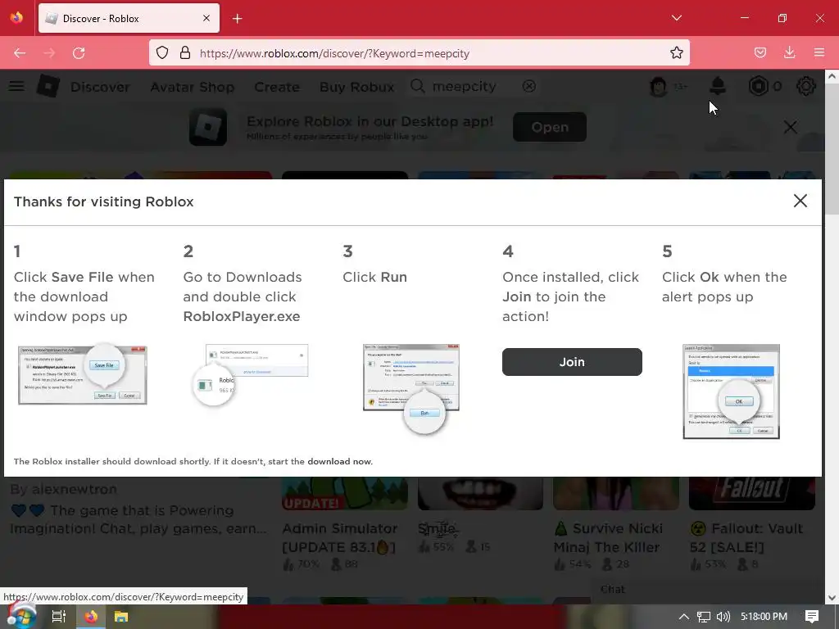
Task: Open the Action Center notifications icon
Action: pyautogui.click(x=812, y=616)
